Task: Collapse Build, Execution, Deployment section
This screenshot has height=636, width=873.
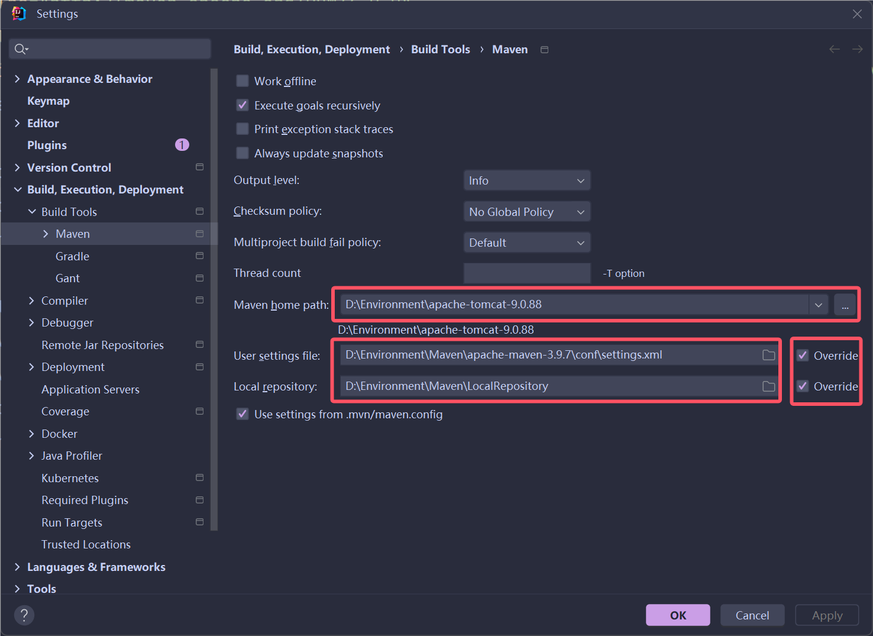Action: [x=17, y=189]
